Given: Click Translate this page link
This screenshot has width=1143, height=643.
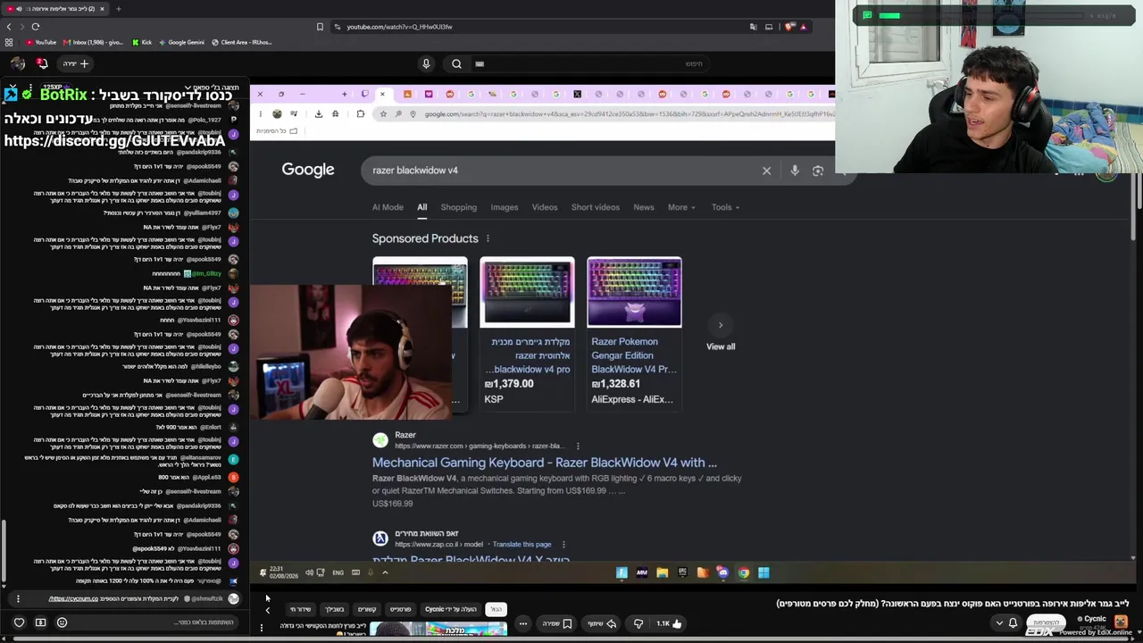Looking at the screenshot, I should 521,544.
